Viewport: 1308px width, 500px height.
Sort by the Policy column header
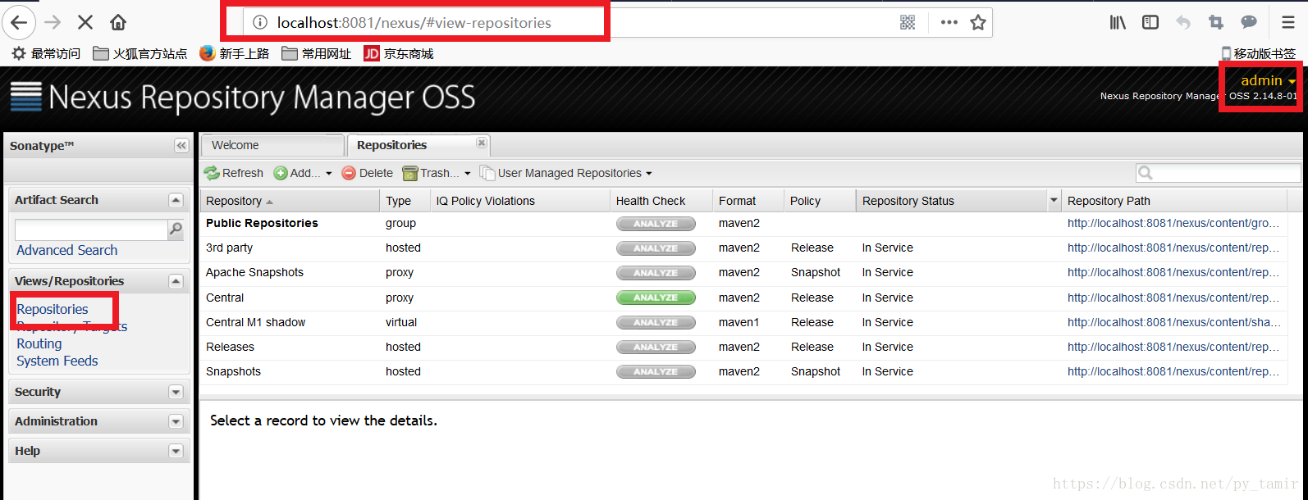coord(820,201)
